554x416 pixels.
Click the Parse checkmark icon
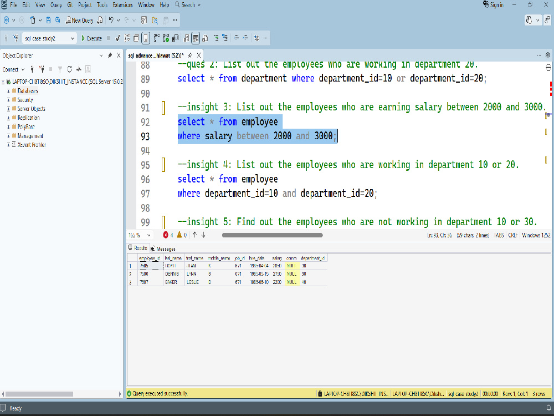coord(117,38)
